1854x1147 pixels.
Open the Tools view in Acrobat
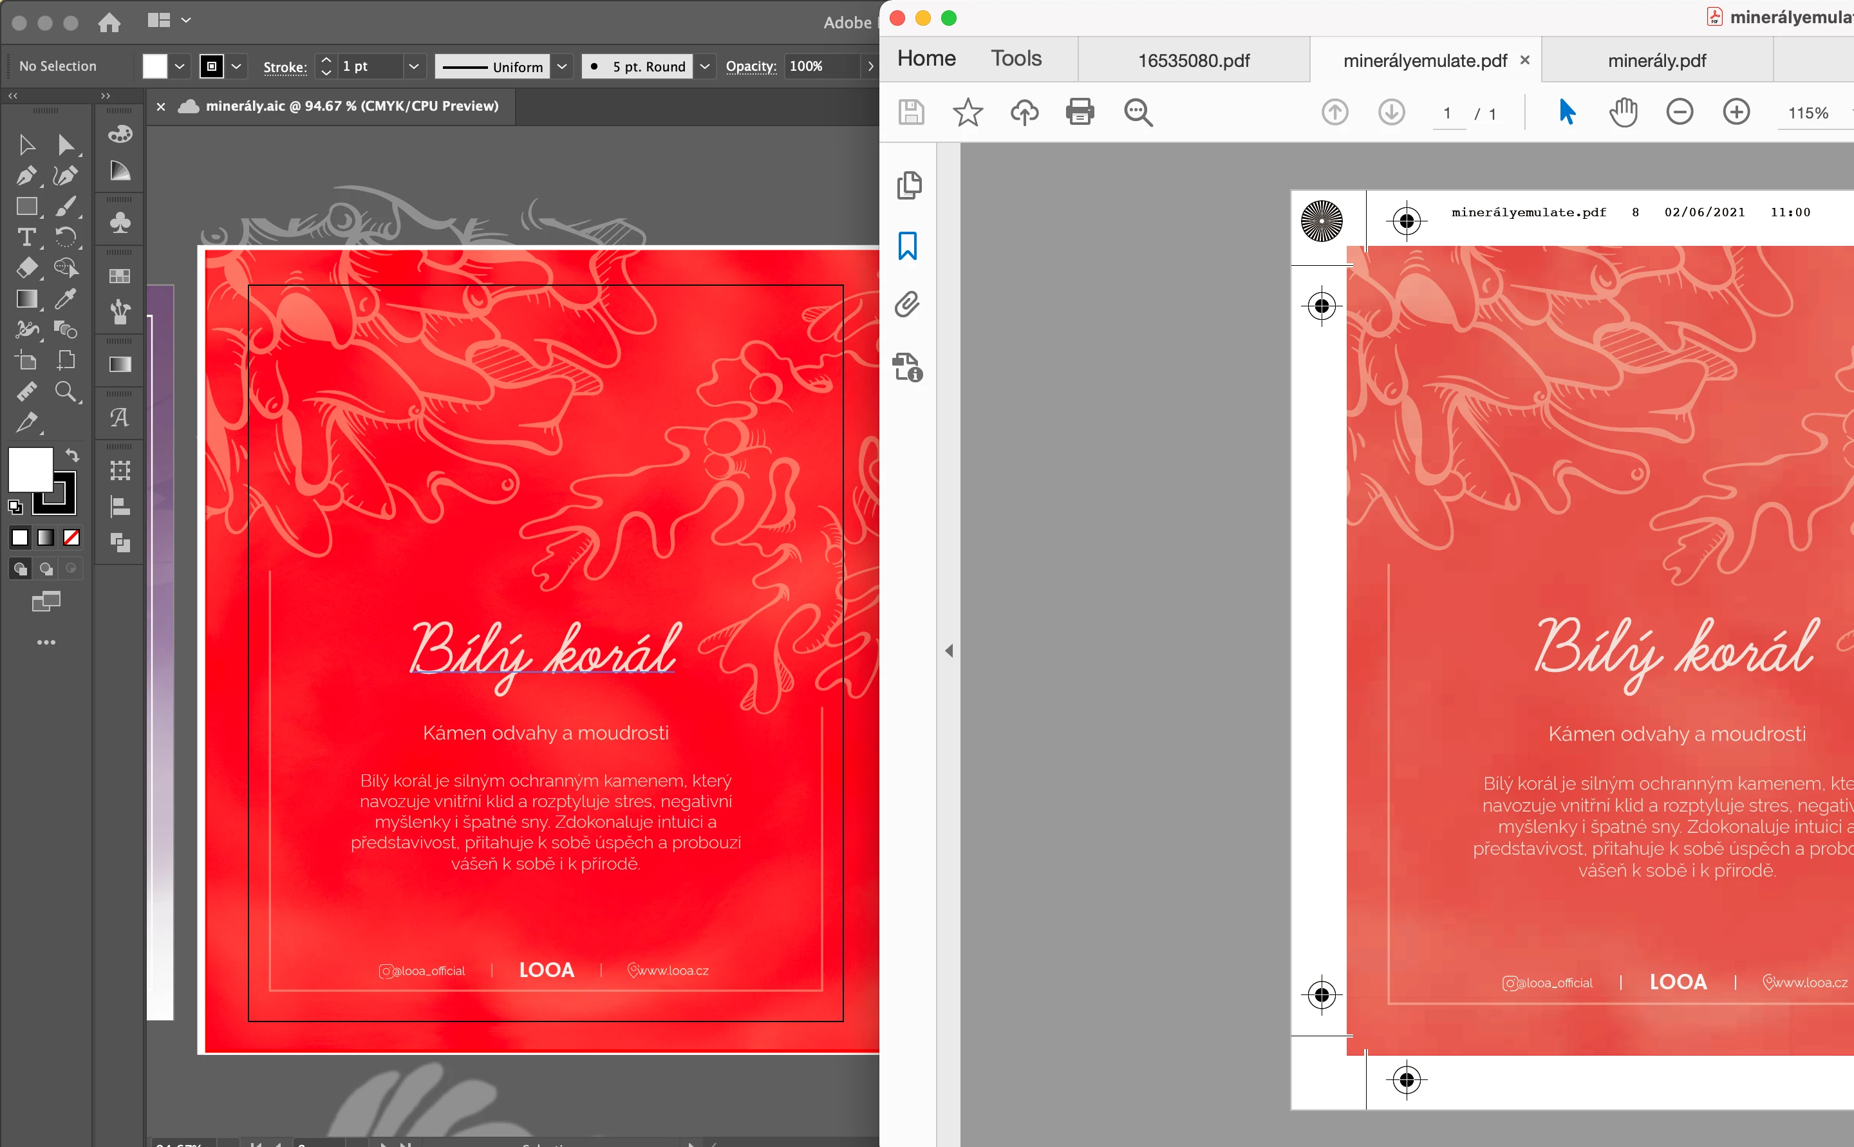(1016, 59)
